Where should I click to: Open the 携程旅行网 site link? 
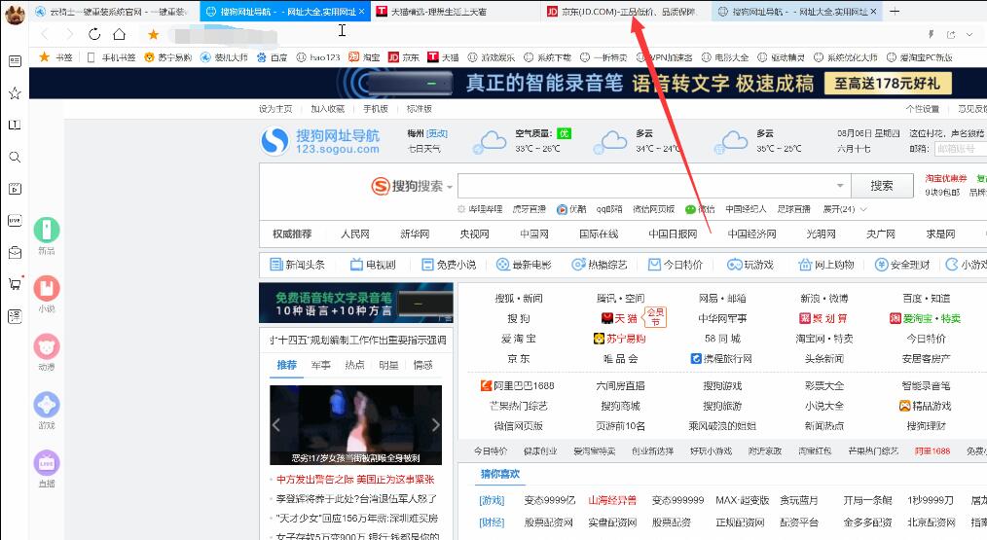point(721,359)
